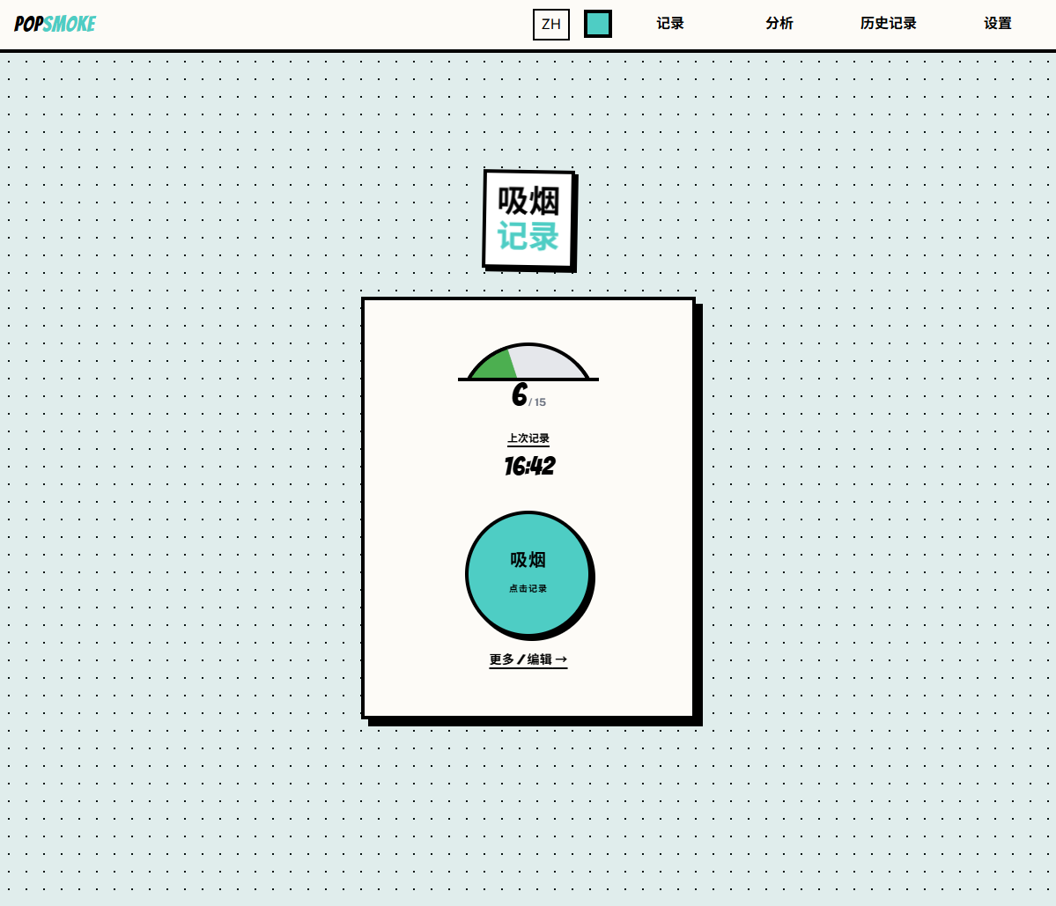Click the 上次记录 label
The width and height of the screenshot is (1056, 906).
tap(528, 438)
